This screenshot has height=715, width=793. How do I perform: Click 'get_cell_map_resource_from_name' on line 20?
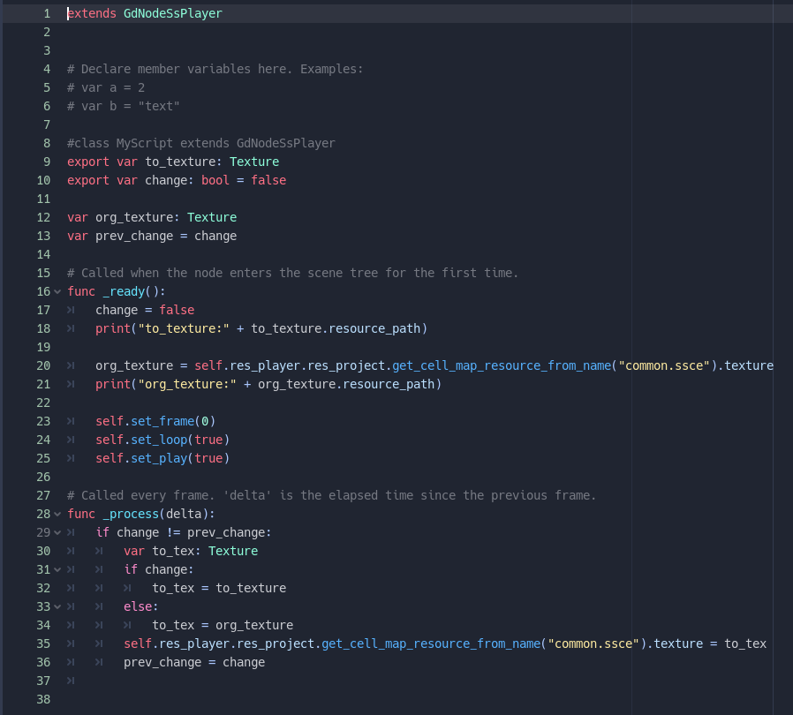pos(502,365)
